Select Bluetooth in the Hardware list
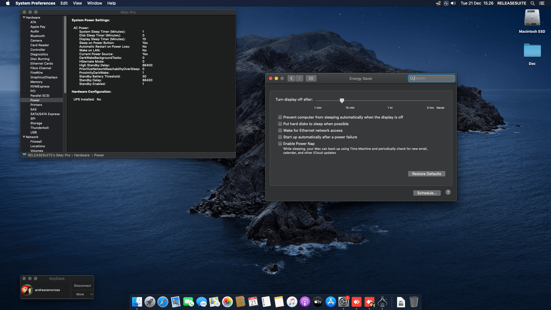Screen dimensions: 551x310 point(38,36)
